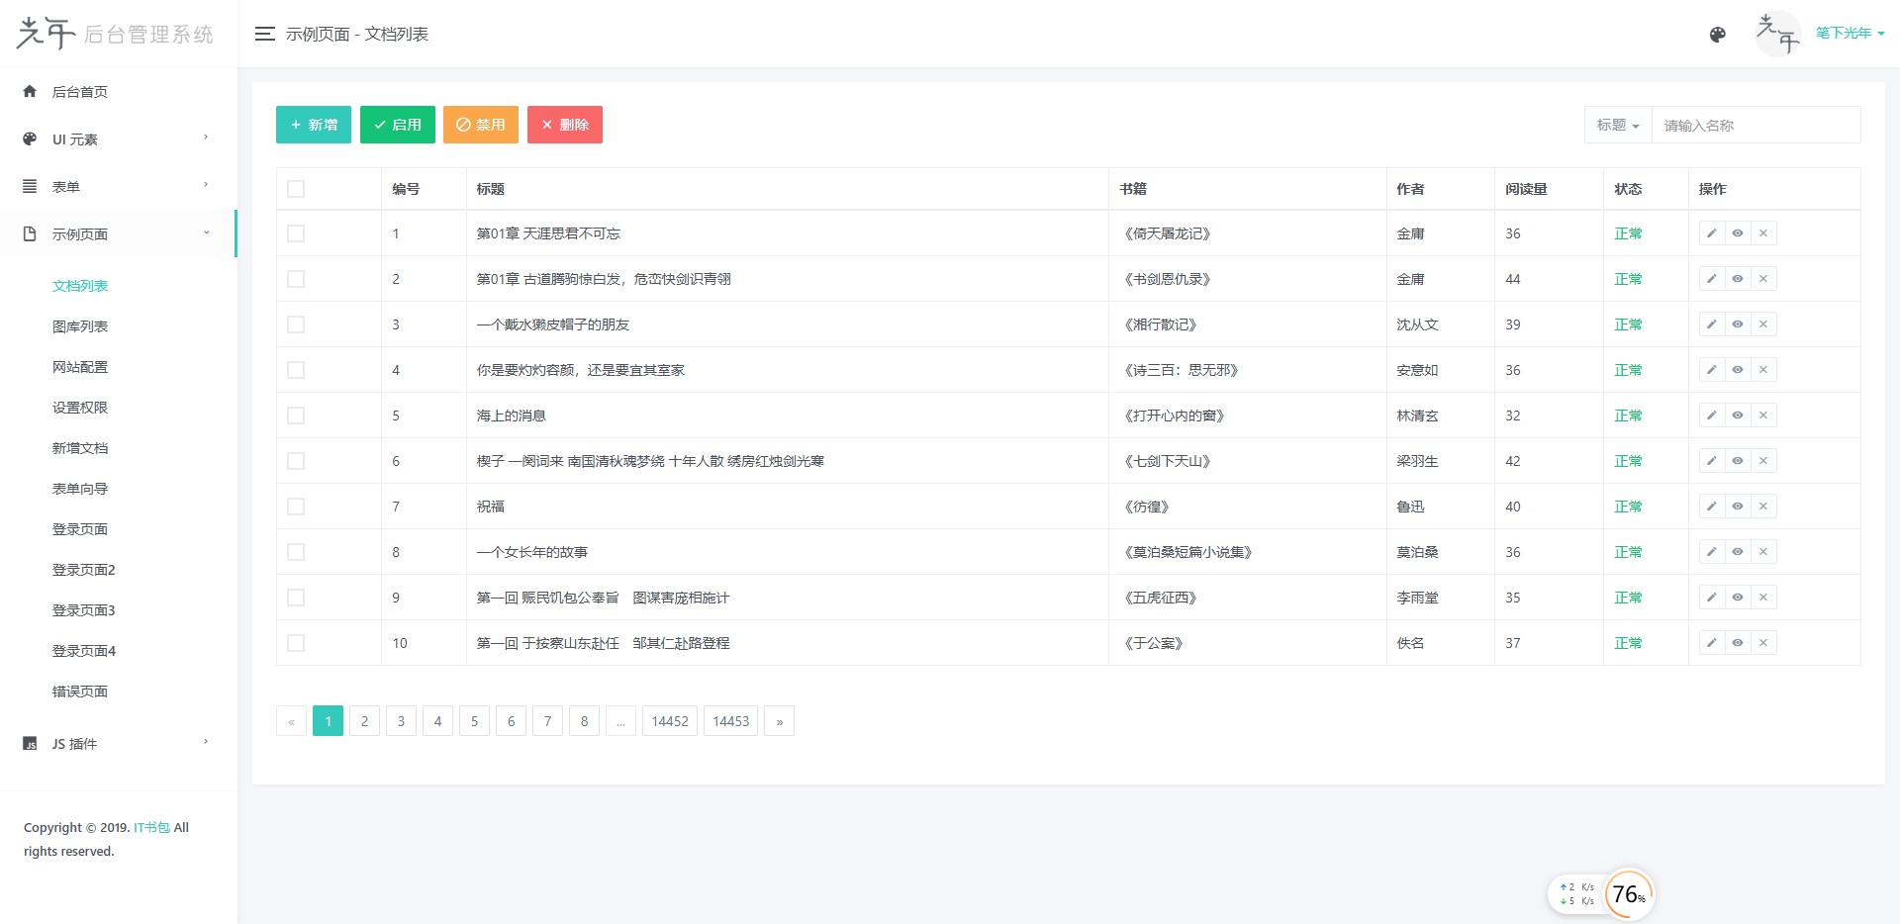Viewport: 1900px width, 924px height.
Task: Delete row 4 with the X icon
Action: [1763, 370]
